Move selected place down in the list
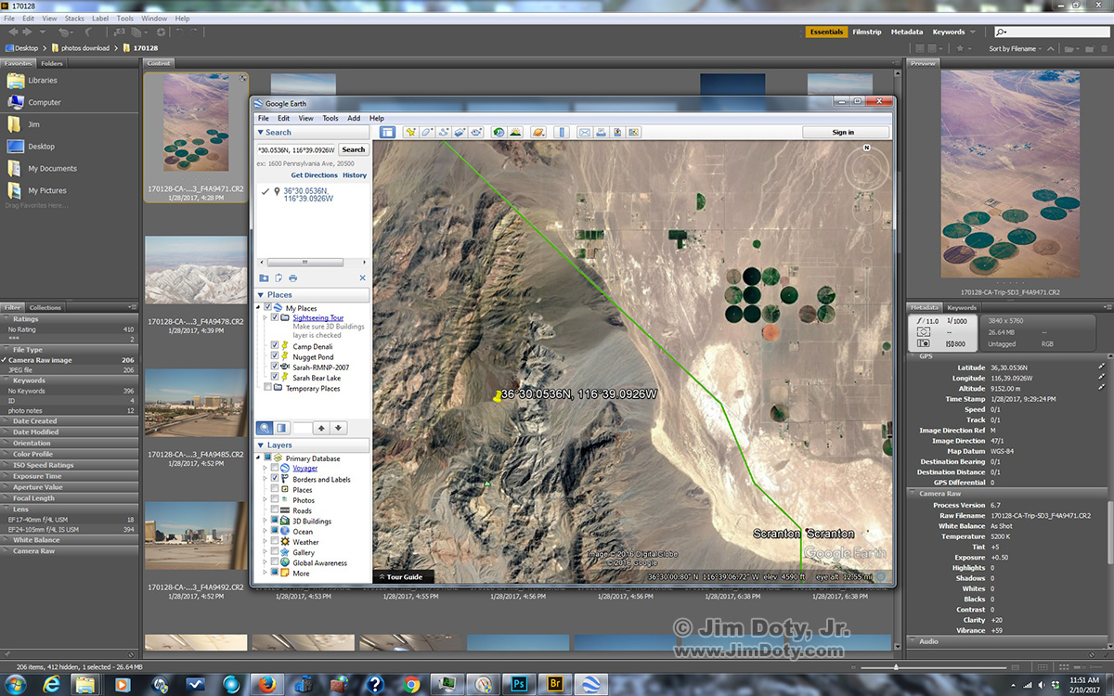 point(339,428)
